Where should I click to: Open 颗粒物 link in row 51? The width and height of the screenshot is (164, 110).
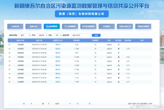click(x=58, y=45)
